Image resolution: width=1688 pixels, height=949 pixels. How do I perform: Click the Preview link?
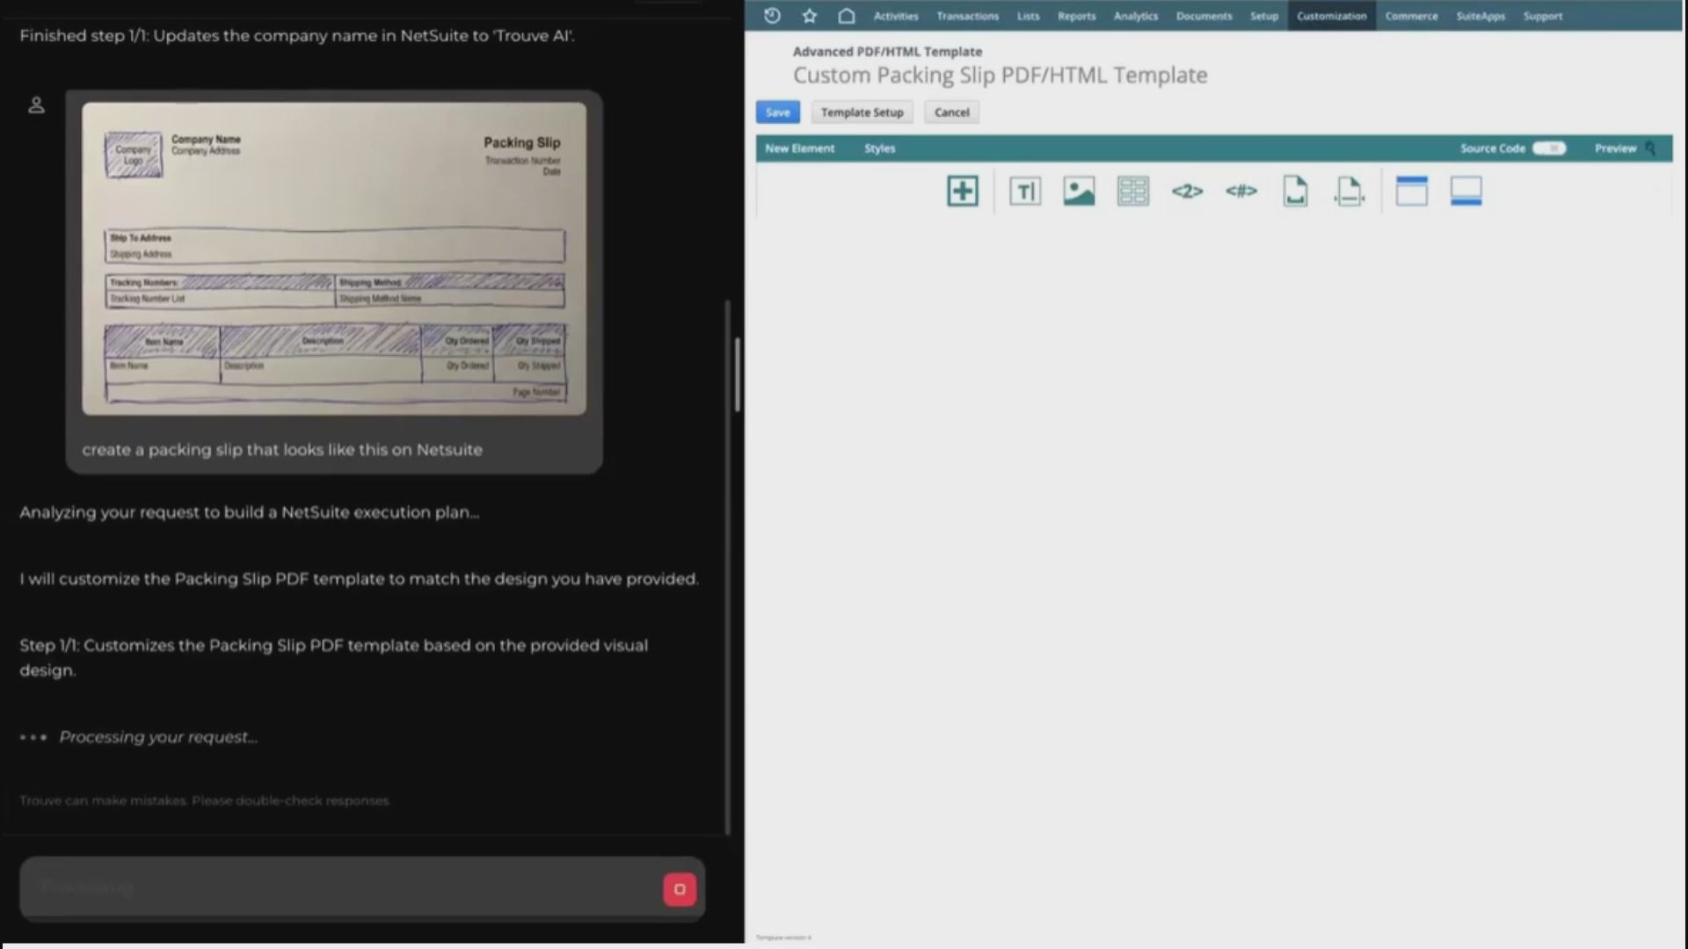coord(1616,149)
